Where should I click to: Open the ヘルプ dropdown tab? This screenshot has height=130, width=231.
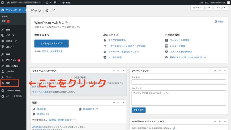(221, 8)
